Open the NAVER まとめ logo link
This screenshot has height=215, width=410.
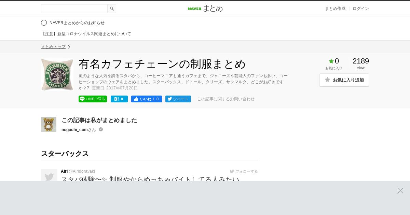[x=205, y=9]
